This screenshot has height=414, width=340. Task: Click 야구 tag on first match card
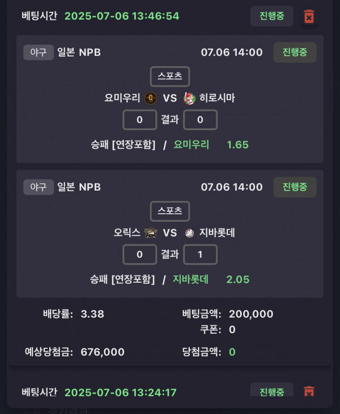coord(39,52)
